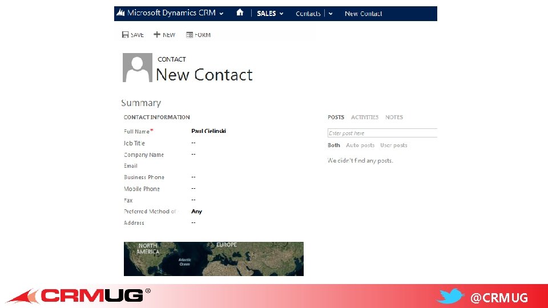Click the FORM command label

202,35
